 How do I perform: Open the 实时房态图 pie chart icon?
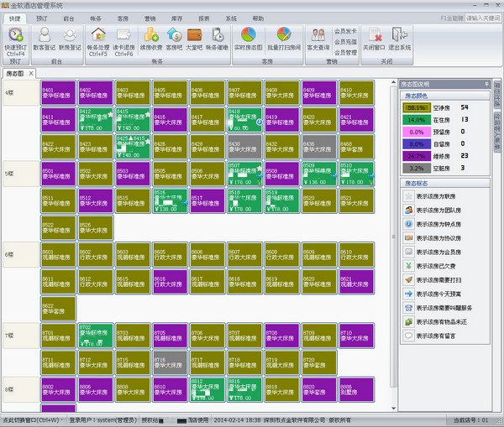click(249, 37)
